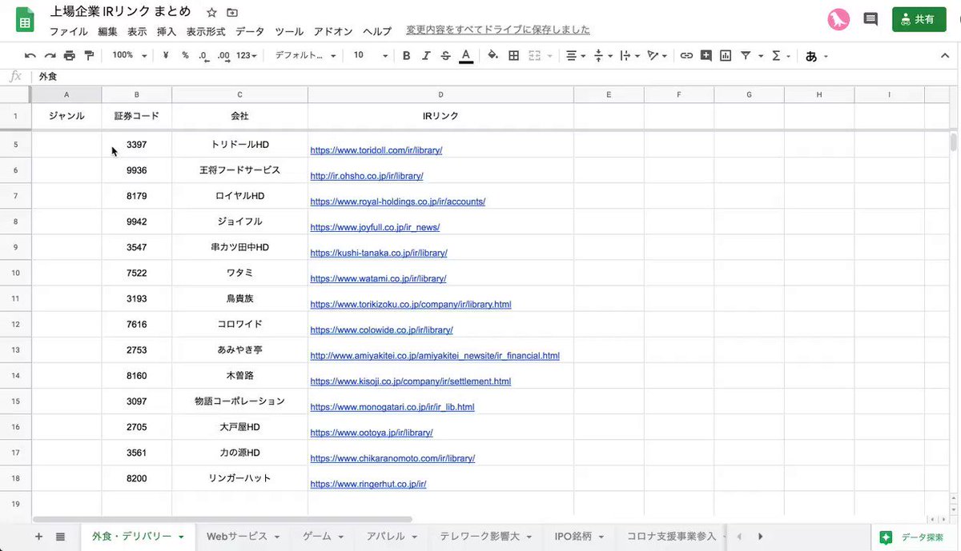Select the paint format tool

tap(89, 56)
